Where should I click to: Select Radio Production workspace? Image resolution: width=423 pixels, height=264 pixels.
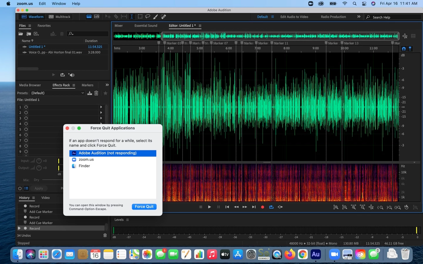(333, 17)
